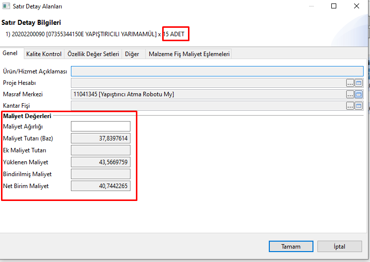Click the İptal button
The image size is (370, 262).
click(x=339, y=246)
